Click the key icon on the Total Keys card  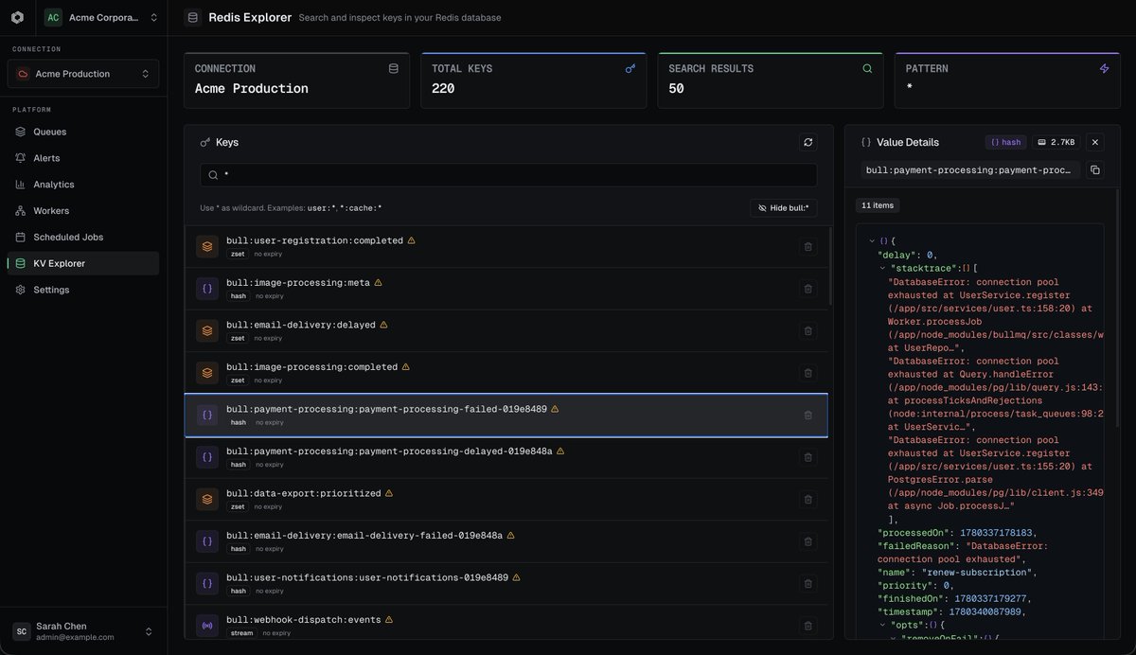tap(630, 69)
